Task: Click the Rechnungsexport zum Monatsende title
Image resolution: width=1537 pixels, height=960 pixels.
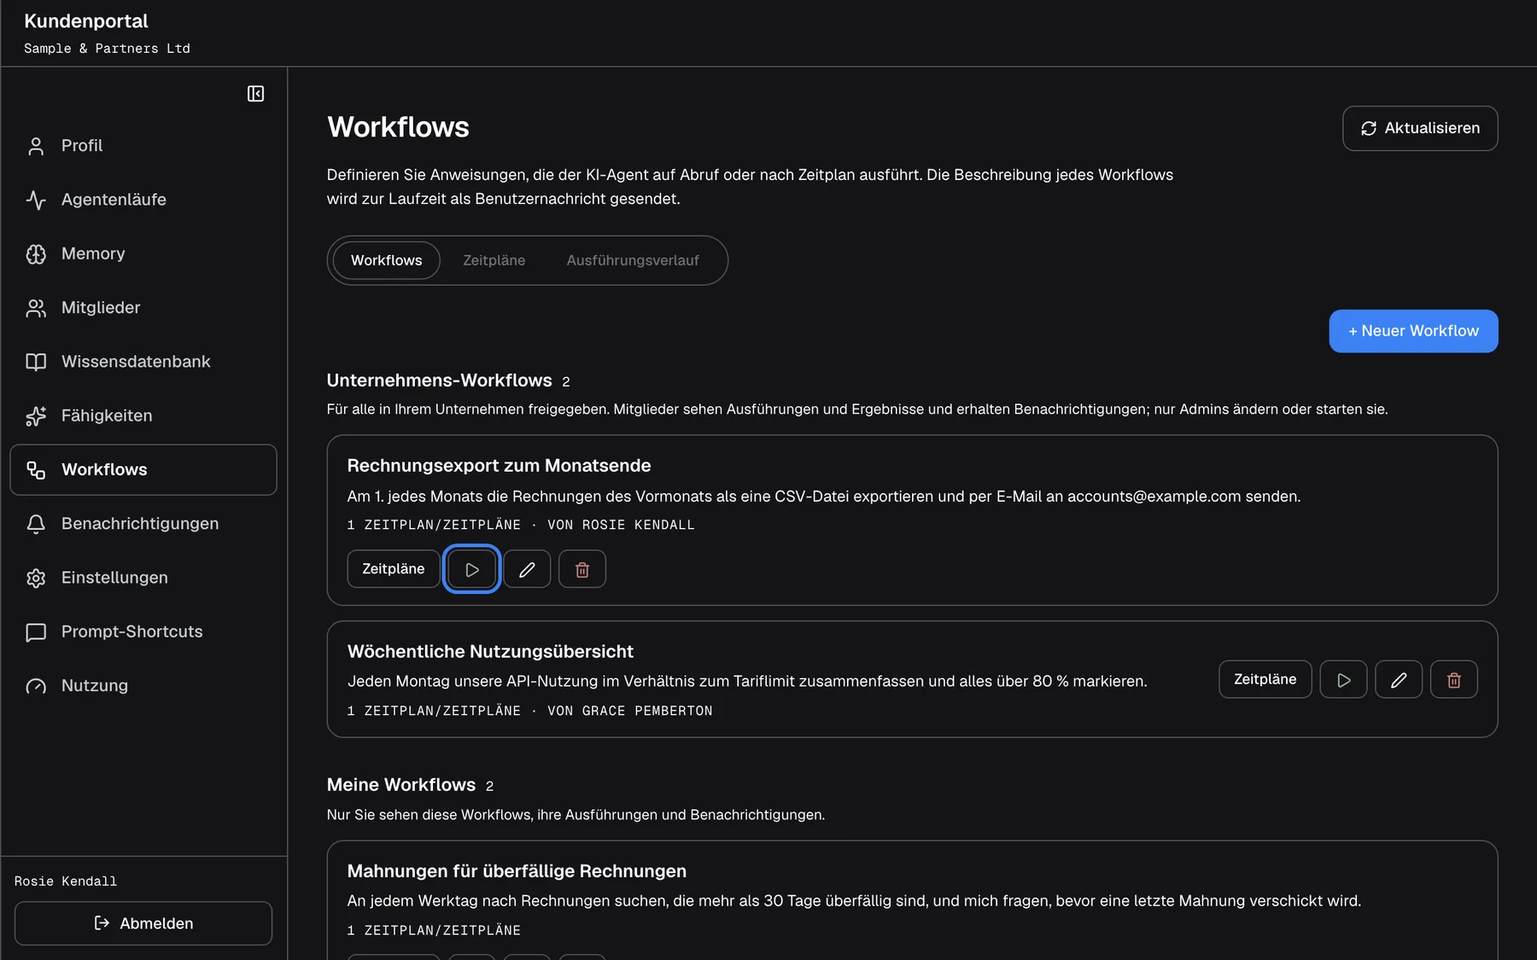Action: (499, 466)
